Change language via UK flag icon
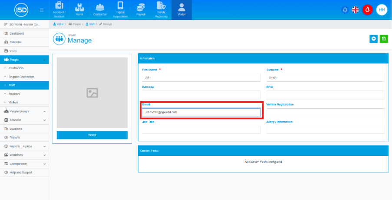 click(x=355, y=10)
